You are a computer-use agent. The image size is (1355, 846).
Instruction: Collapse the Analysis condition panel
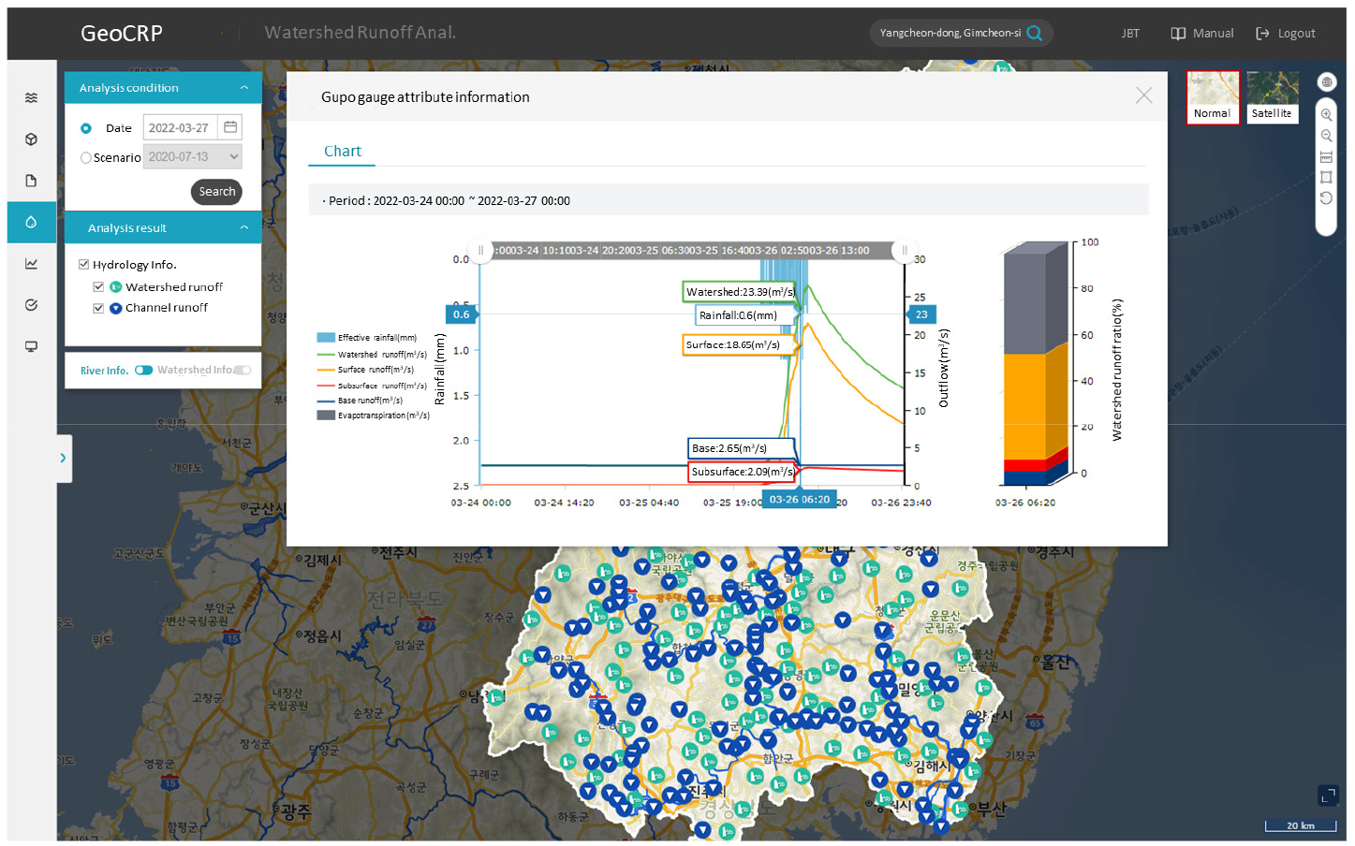pos(244,88)
